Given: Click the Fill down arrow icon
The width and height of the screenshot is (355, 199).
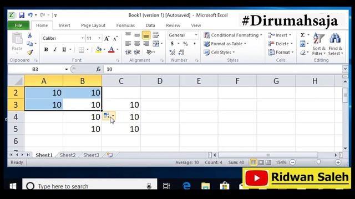Looking at the screenshot, I should click(x=302, y=44).
